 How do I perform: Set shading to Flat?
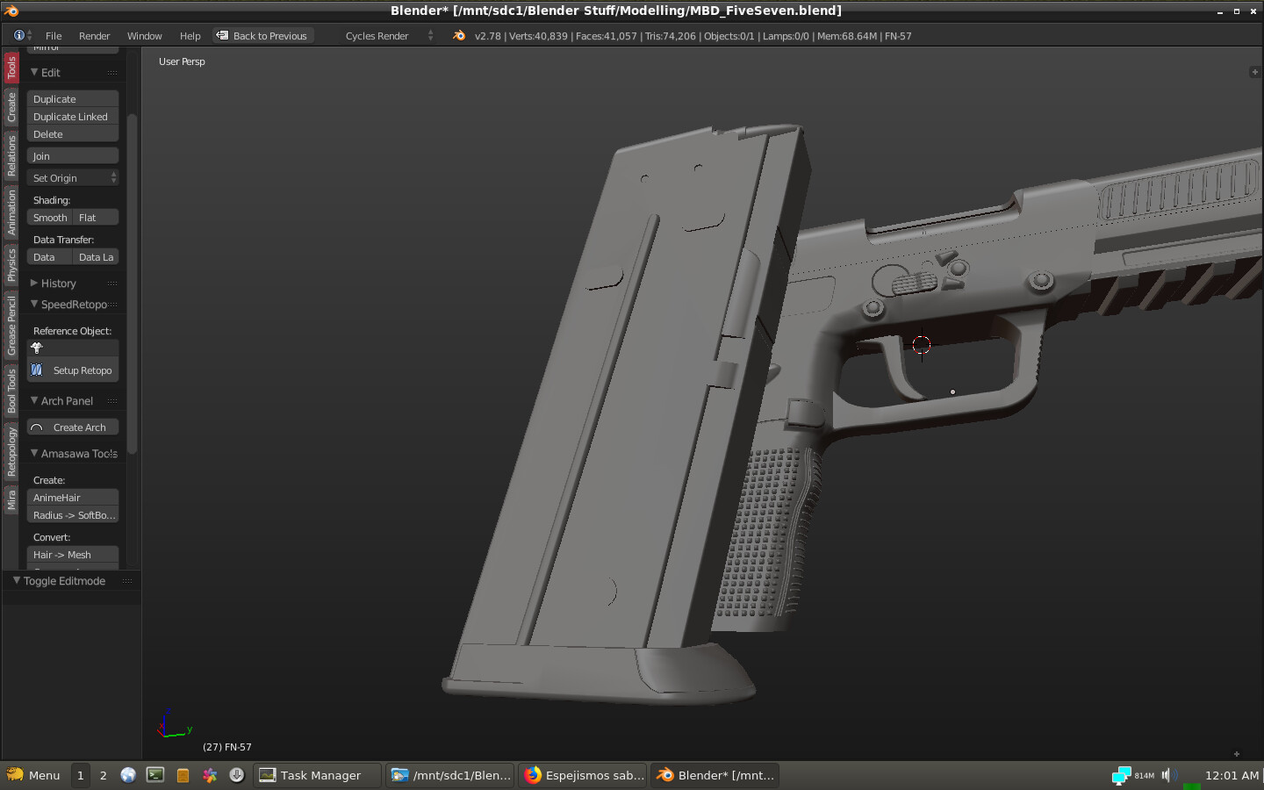[96, 218]
